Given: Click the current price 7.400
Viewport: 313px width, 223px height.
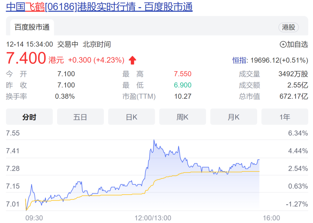Looking at the screenshot, I should coord(26,58).
